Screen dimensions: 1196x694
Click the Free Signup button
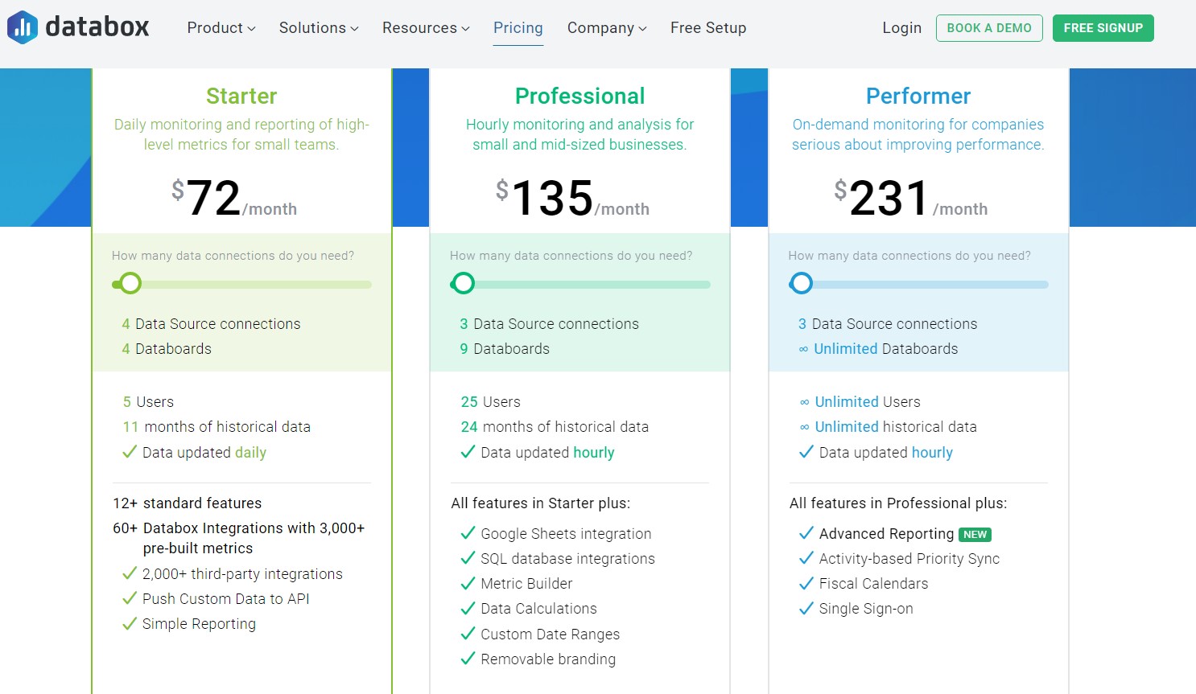1103,28
